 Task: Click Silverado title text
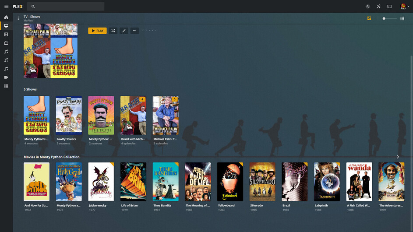point(257,205)
